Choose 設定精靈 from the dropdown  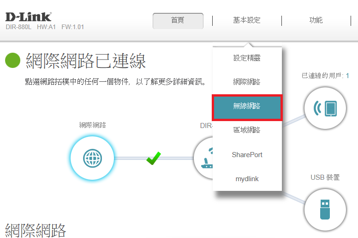247,58
